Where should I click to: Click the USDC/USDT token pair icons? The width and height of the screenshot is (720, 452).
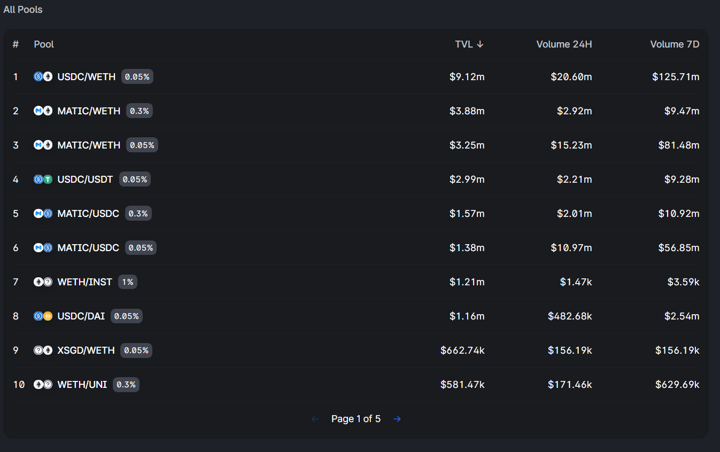coord(43,179)
